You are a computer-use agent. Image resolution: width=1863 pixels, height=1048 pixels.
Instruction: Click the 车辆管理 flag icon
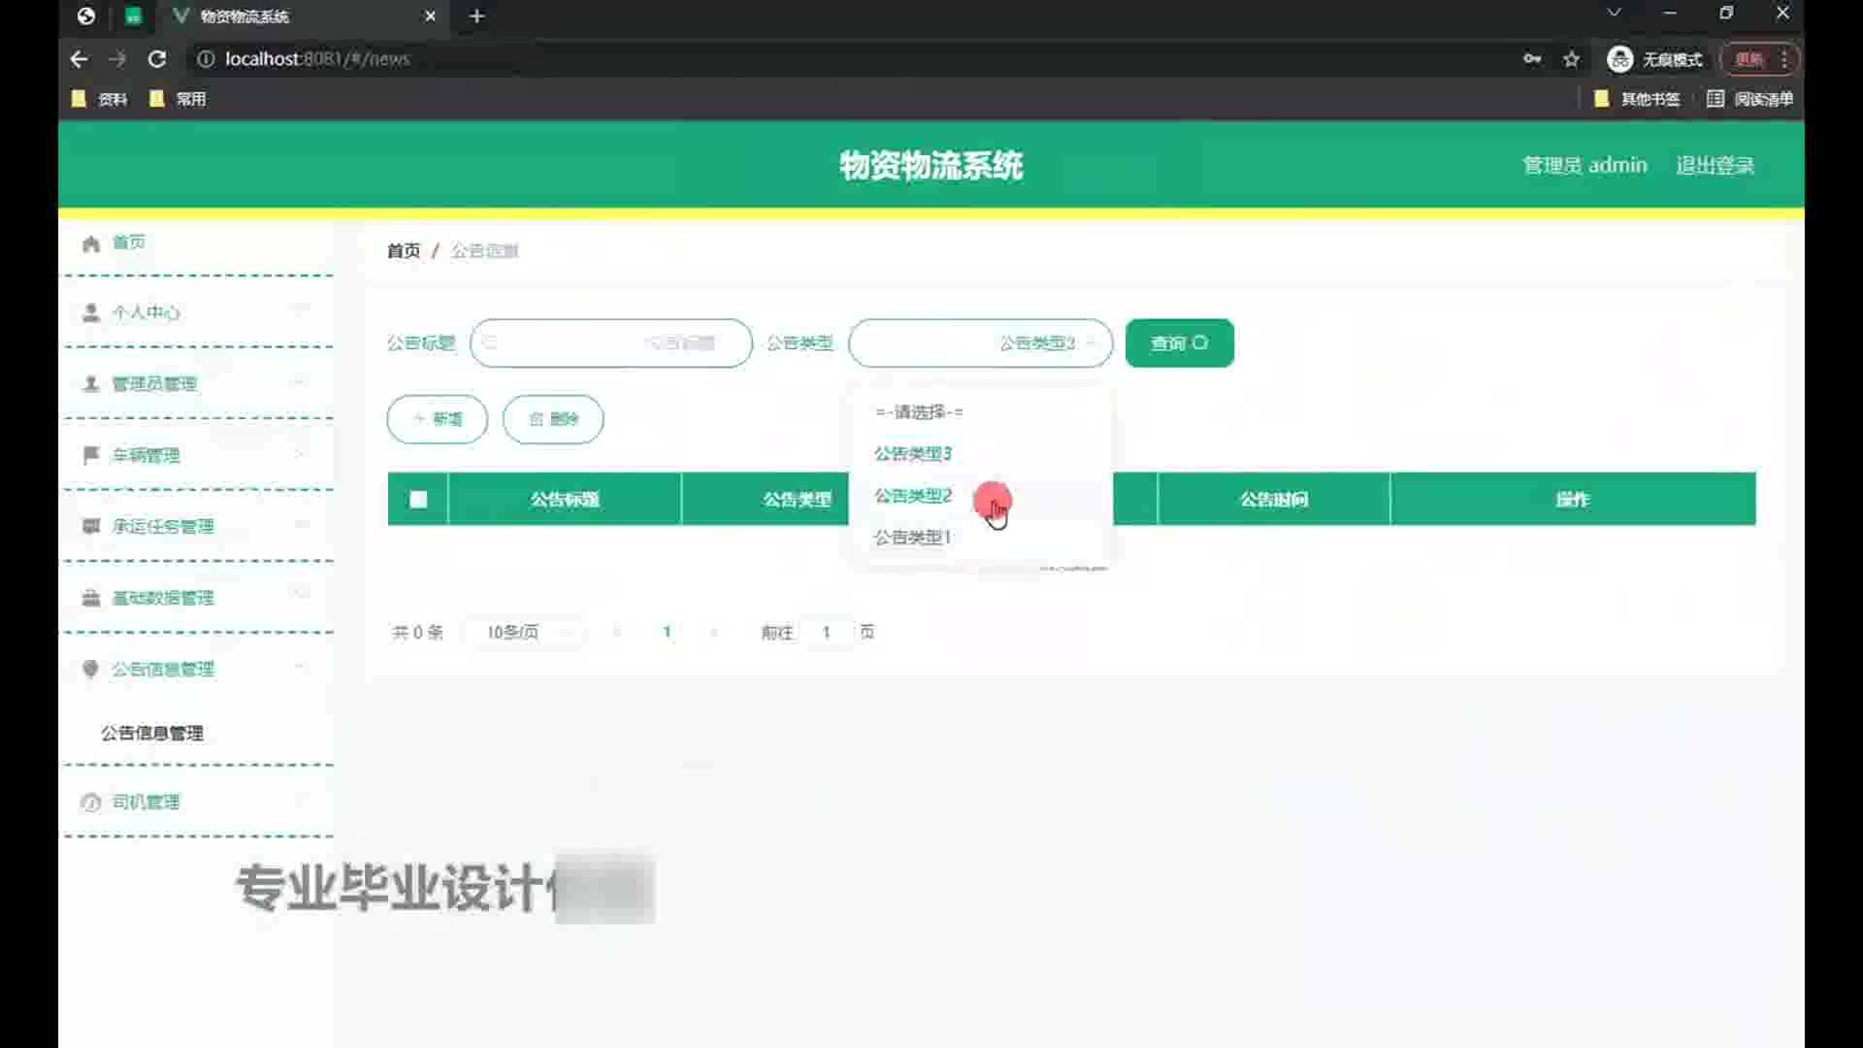(x=91, y=455)
